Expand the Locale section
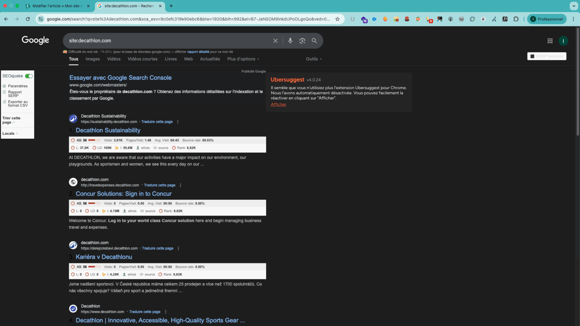Screen dimensions: 580x326 tap(10, 134)
